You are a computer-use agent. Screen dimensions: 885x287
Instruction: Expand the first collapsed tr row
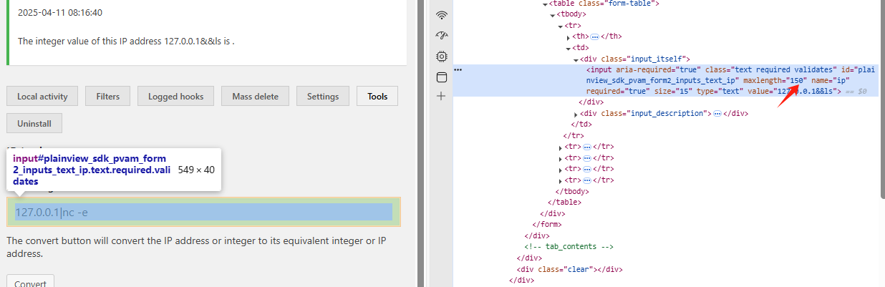(x=561, y=147)
